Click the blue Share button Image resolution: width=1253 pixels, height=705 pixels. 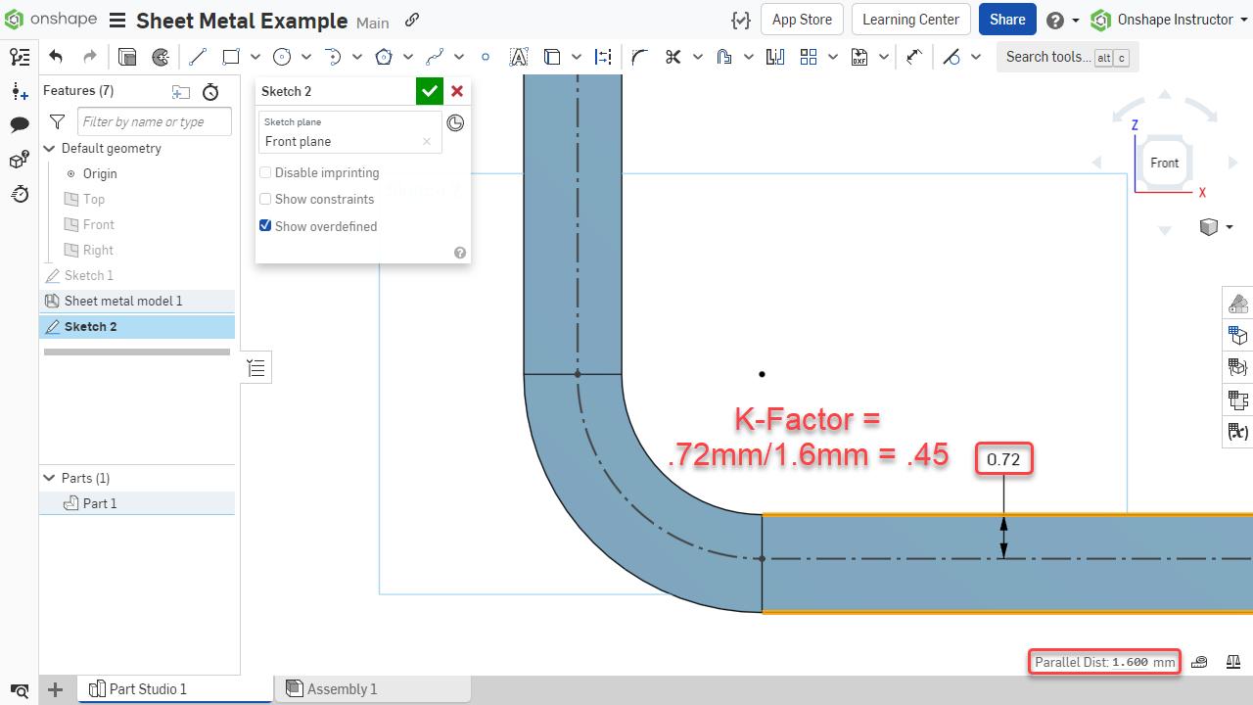coord(1006,19)
